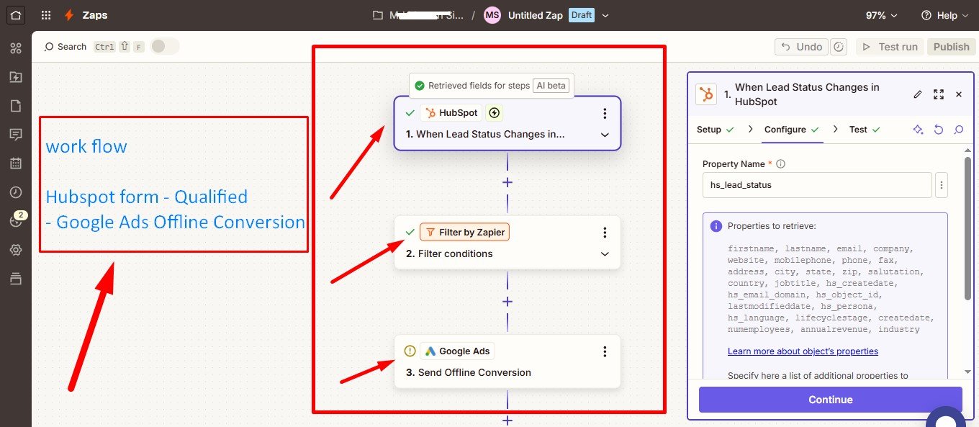This screenshot has height=427, width=979.
Task: Click the Draft status badge
Action: pos(582,15)
